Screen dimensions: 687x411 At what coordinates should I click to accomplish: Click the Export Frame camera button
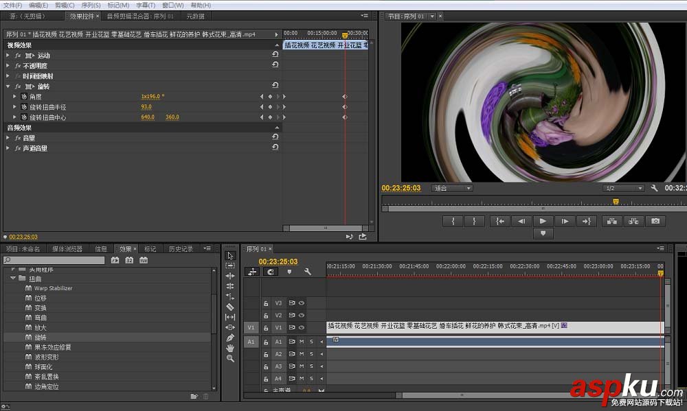click(x=655, y=221)
